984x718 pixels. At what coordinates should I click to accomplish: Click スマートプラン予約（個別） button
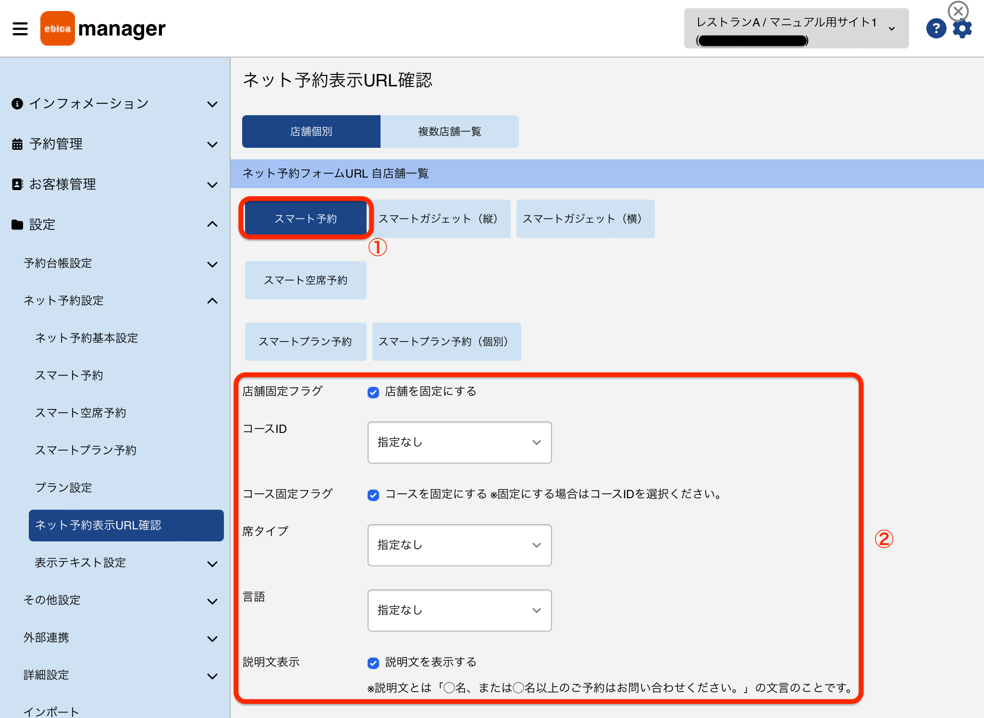tap(447, 342)
